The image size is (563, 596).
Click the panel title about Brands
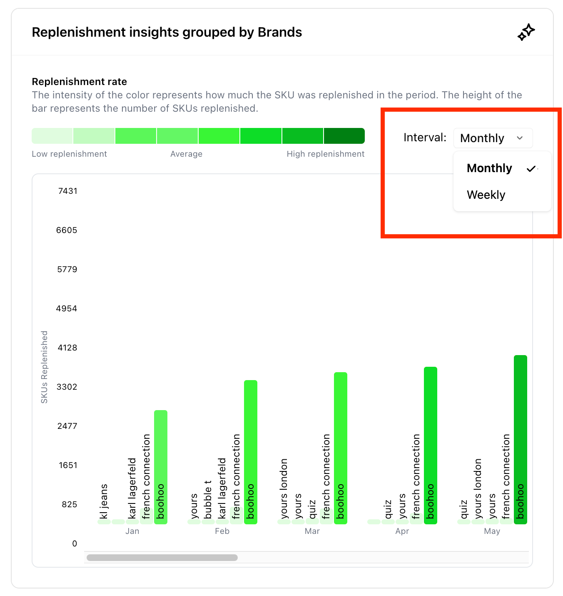pyautogui.click(x=167, y=32)
